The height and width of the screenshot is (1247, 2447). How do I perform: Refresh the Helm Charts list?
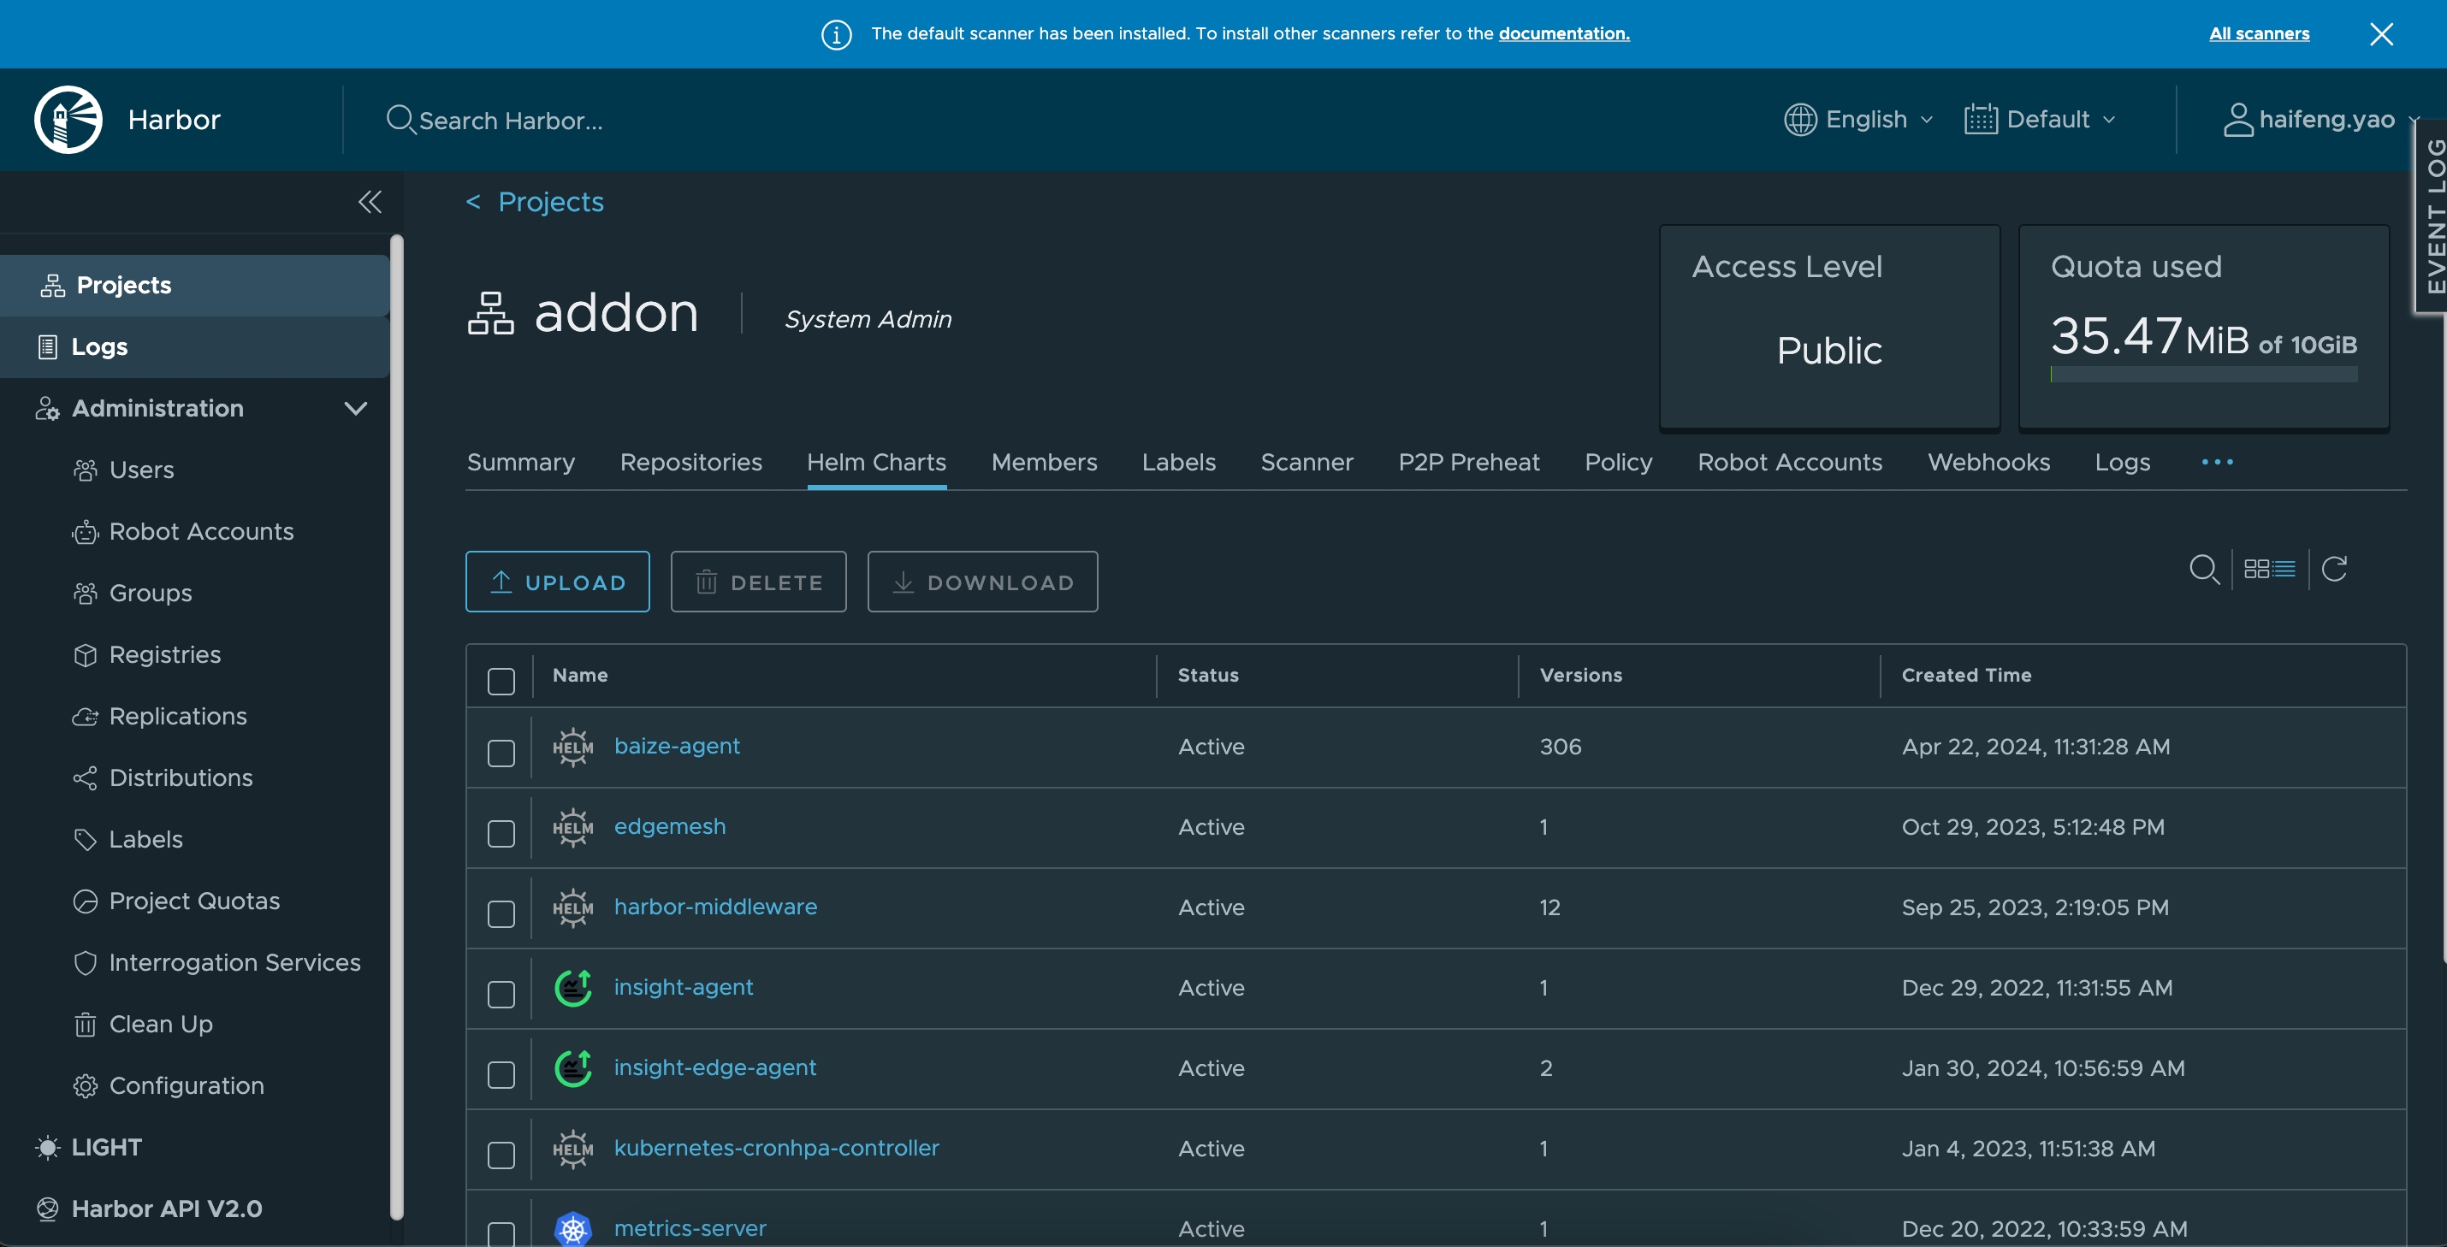2335,569
